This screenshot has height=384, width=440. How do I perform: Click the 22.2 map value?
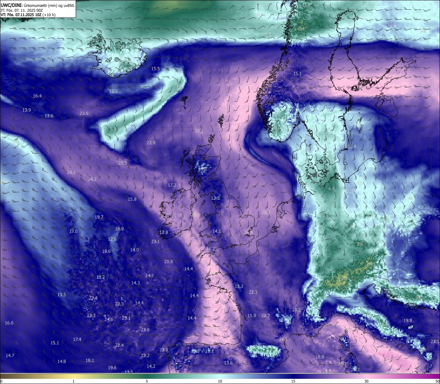click(x=145, y=356)
